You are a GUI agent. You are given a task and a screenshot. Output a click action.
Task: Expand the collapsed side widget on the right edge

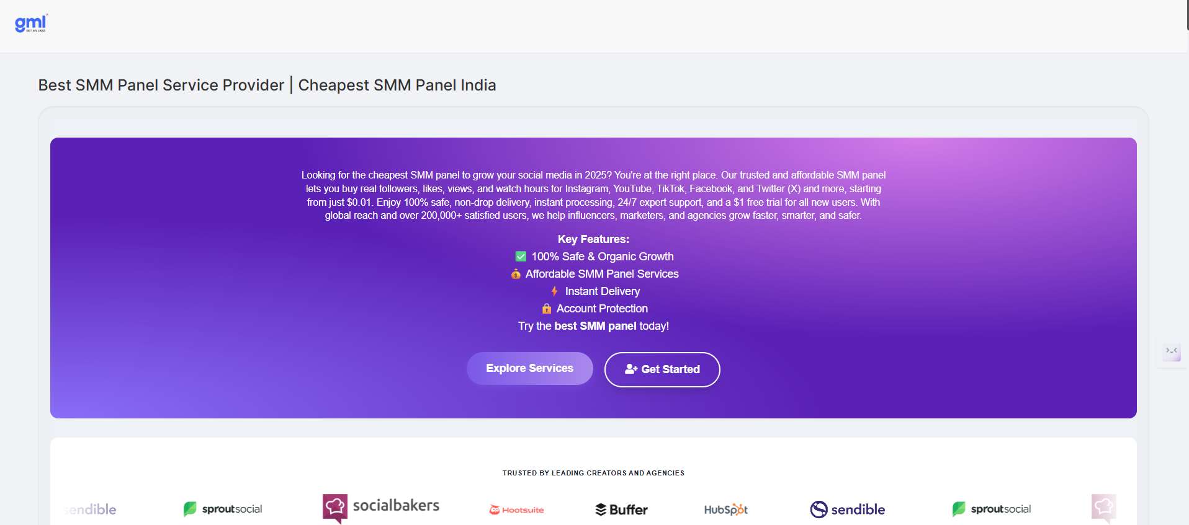1173,351
